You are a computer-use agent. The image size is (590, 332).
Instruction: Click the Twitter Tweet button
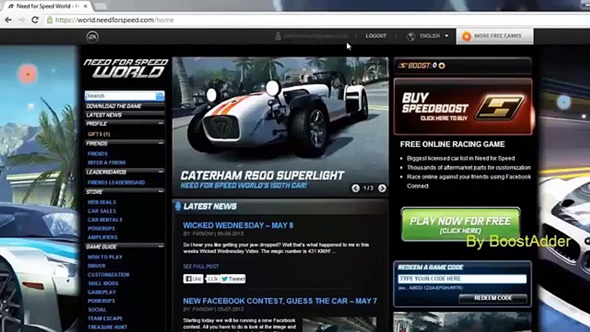233,279
